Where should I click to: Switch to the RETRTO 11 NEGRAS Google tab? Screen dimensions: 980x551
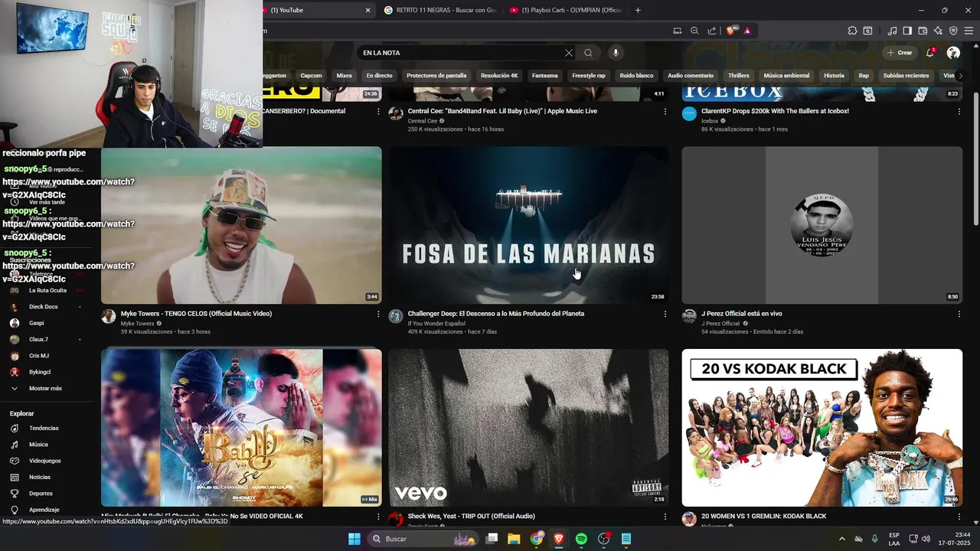point(440,10)
